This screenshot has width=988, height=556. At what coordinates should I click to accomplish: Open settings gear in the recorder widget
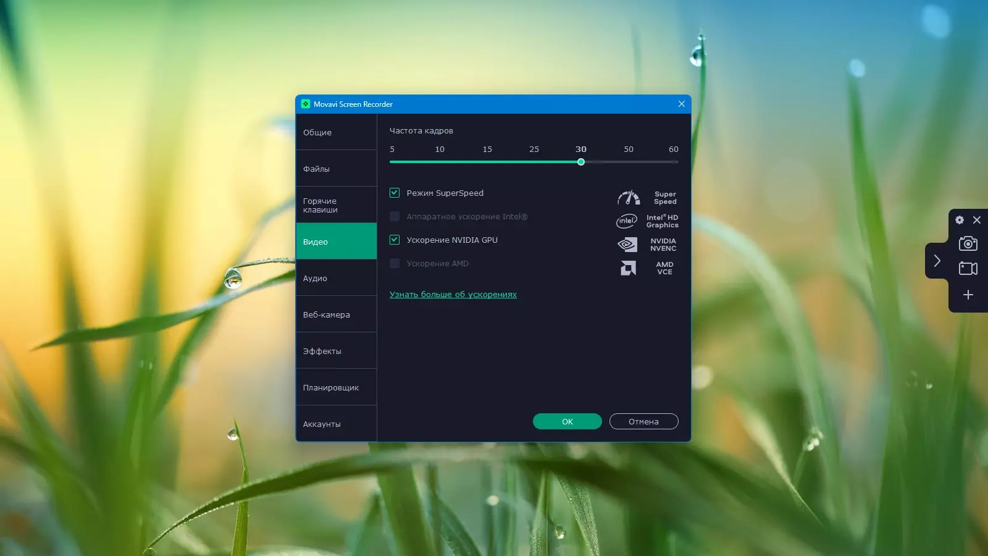click(x=960, y=220)
